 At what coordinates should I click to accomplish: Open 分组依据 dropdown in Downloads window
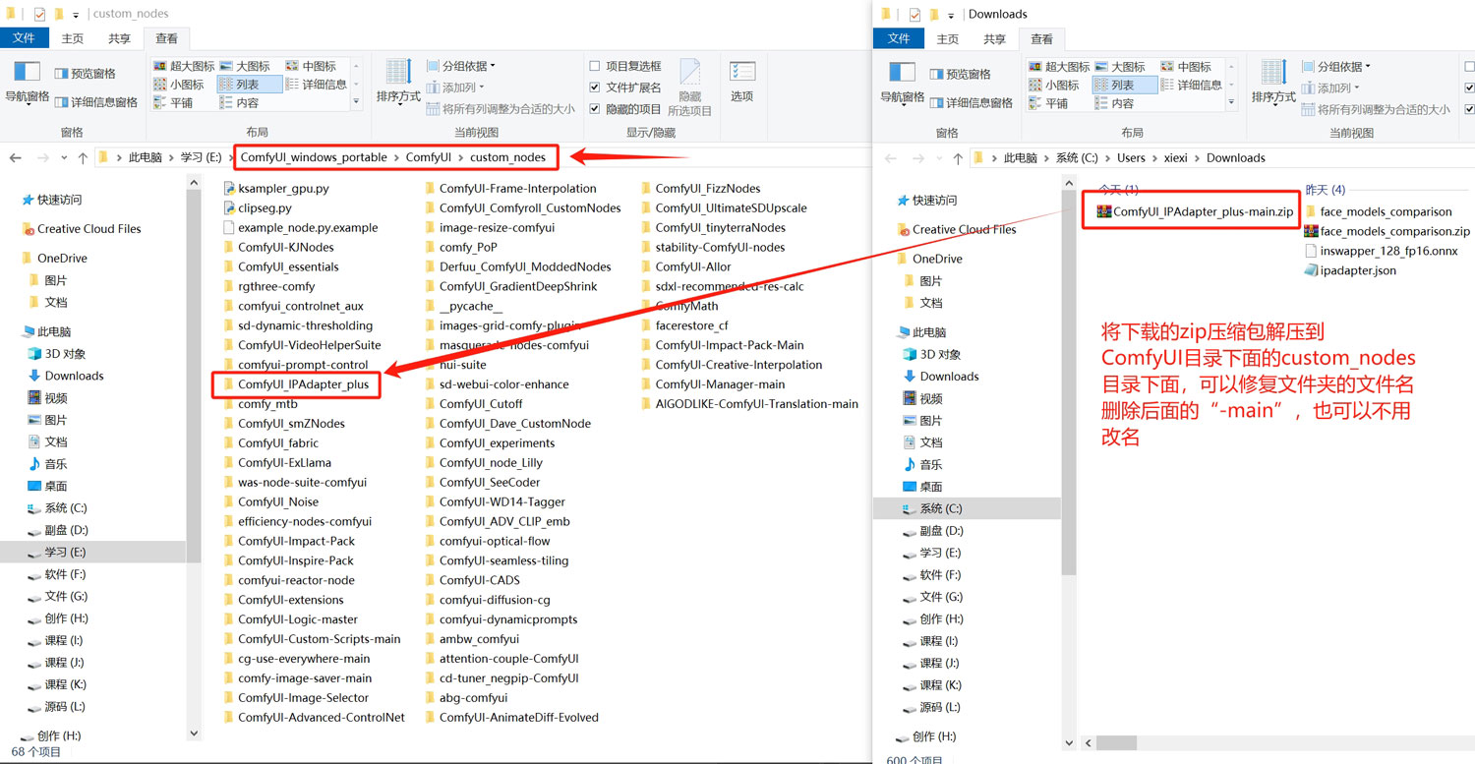[x=1337, y=67]
